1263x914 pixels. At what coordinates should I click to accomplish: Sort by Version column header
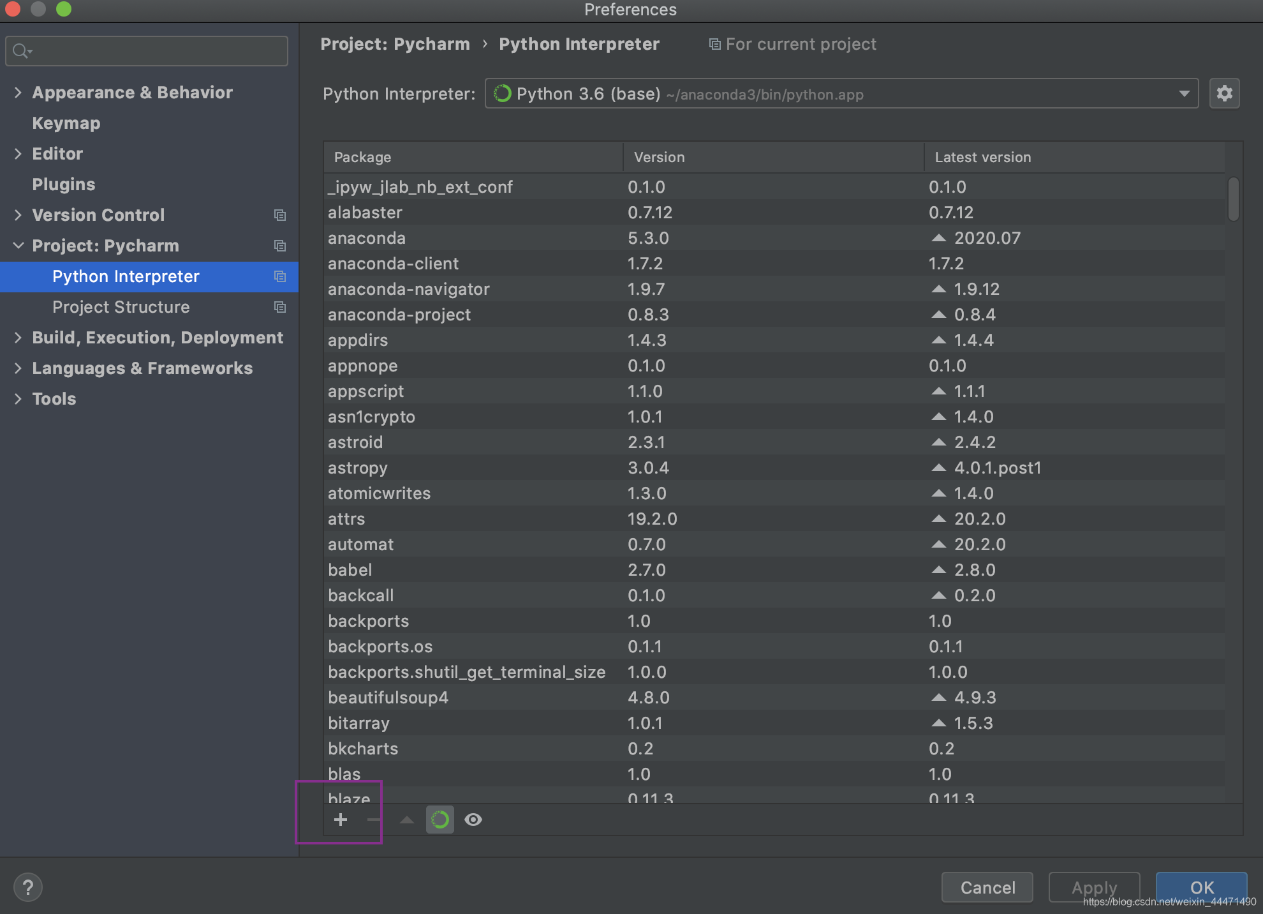click(x=774, y=157)
